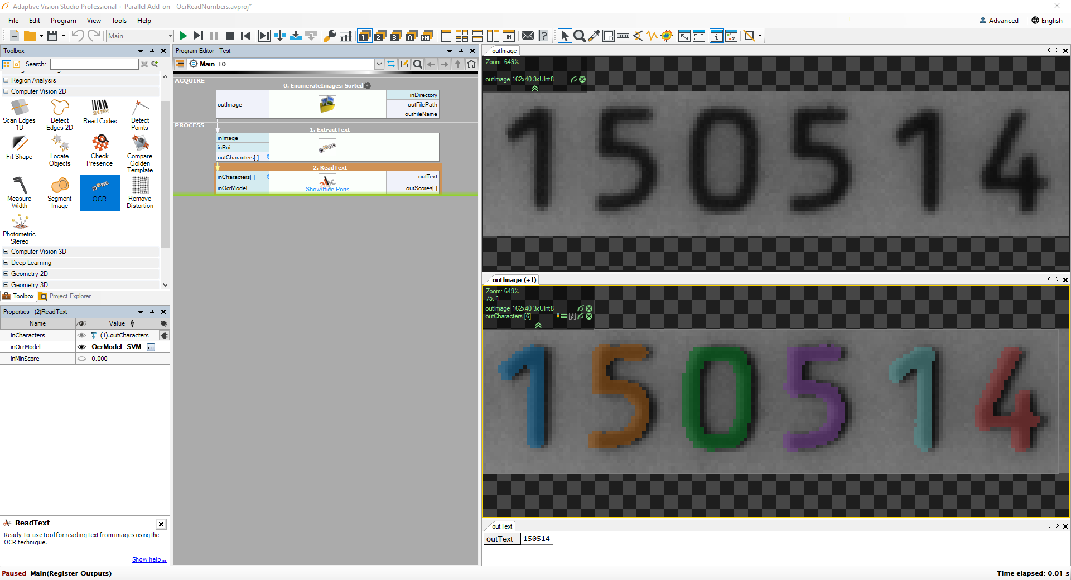Open the Program menu
1071x580 pixels.
63,21
